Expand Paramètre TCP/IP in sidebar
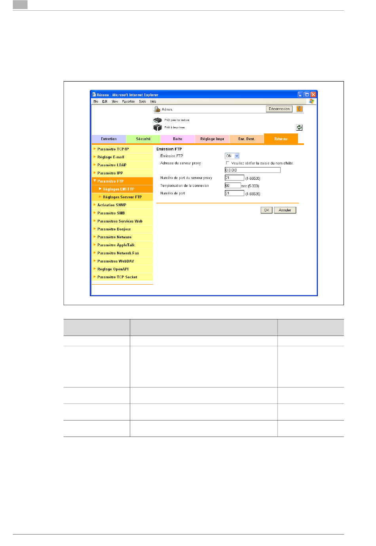Viewport: 376px width, 546px height. click(122, 149)
